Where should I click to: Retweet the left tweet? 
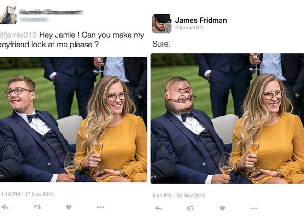37,207
